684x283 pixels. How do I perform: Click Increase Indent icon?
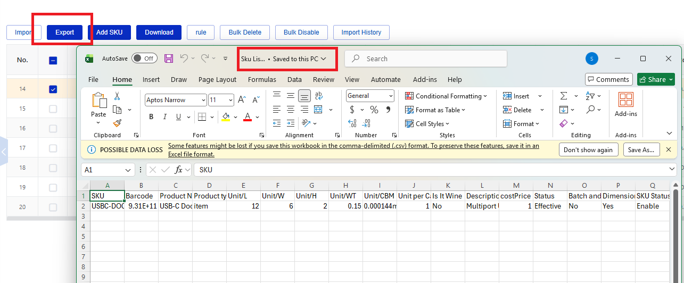coord(291,123)
